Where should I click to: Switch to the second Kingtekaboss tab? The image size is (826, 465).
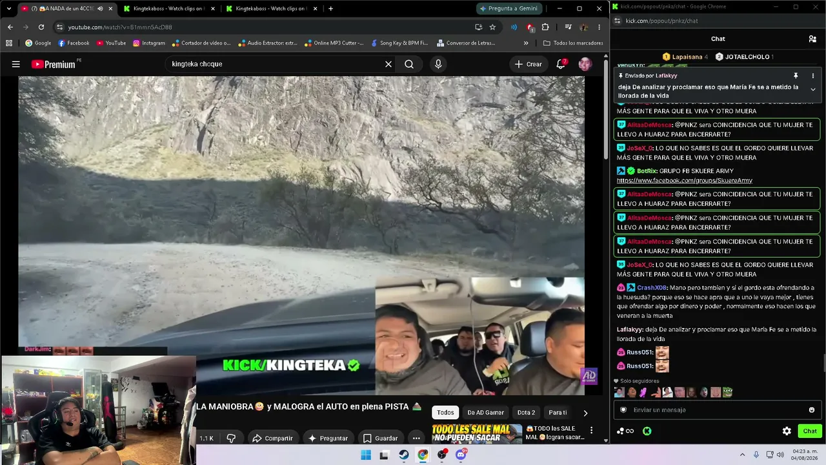(270, 8)
